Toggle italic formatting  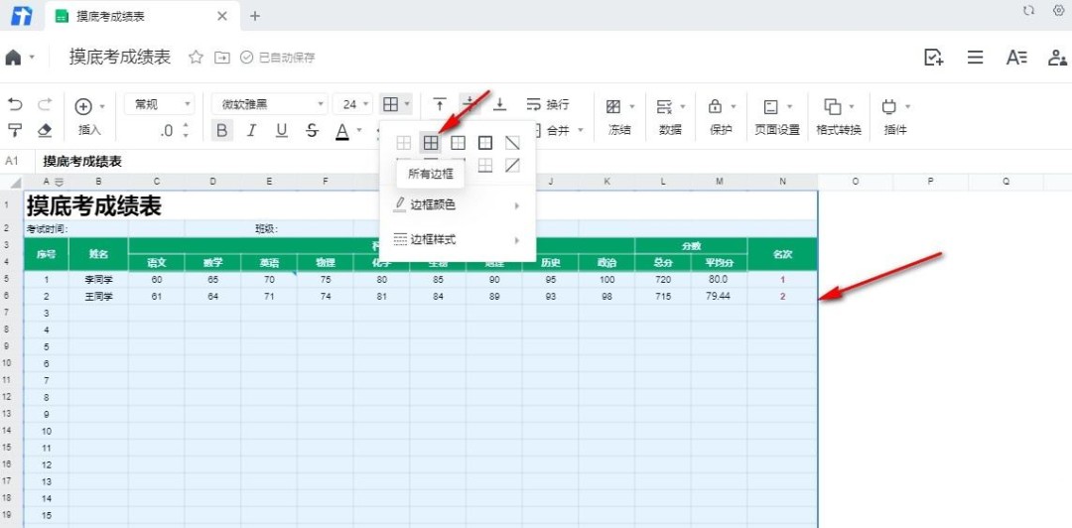[x=251, y=130]
